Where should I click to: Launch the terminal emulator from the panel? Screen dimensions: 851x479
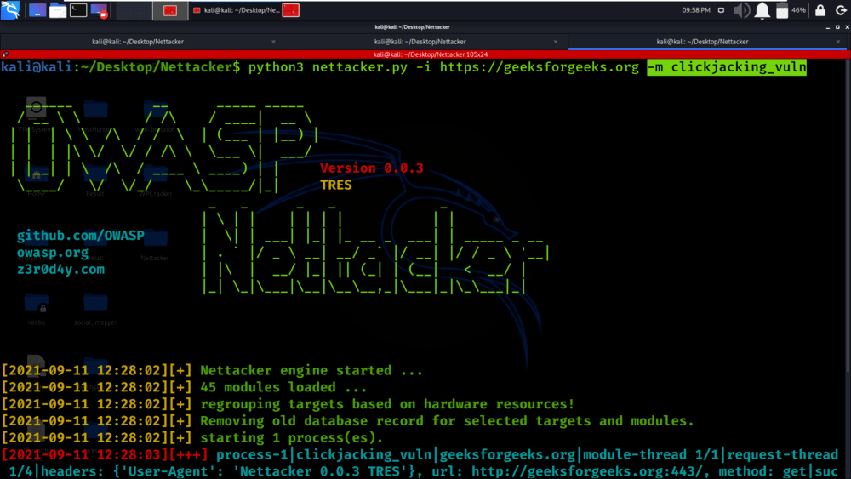click(78, 10)
